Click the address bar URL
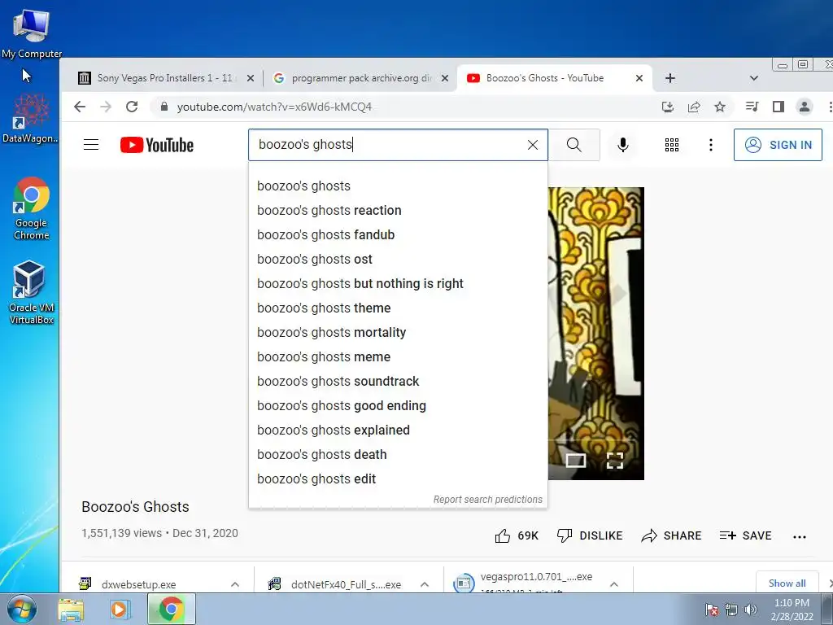Screen dimensions: 833x625 [x=274, y=107]
